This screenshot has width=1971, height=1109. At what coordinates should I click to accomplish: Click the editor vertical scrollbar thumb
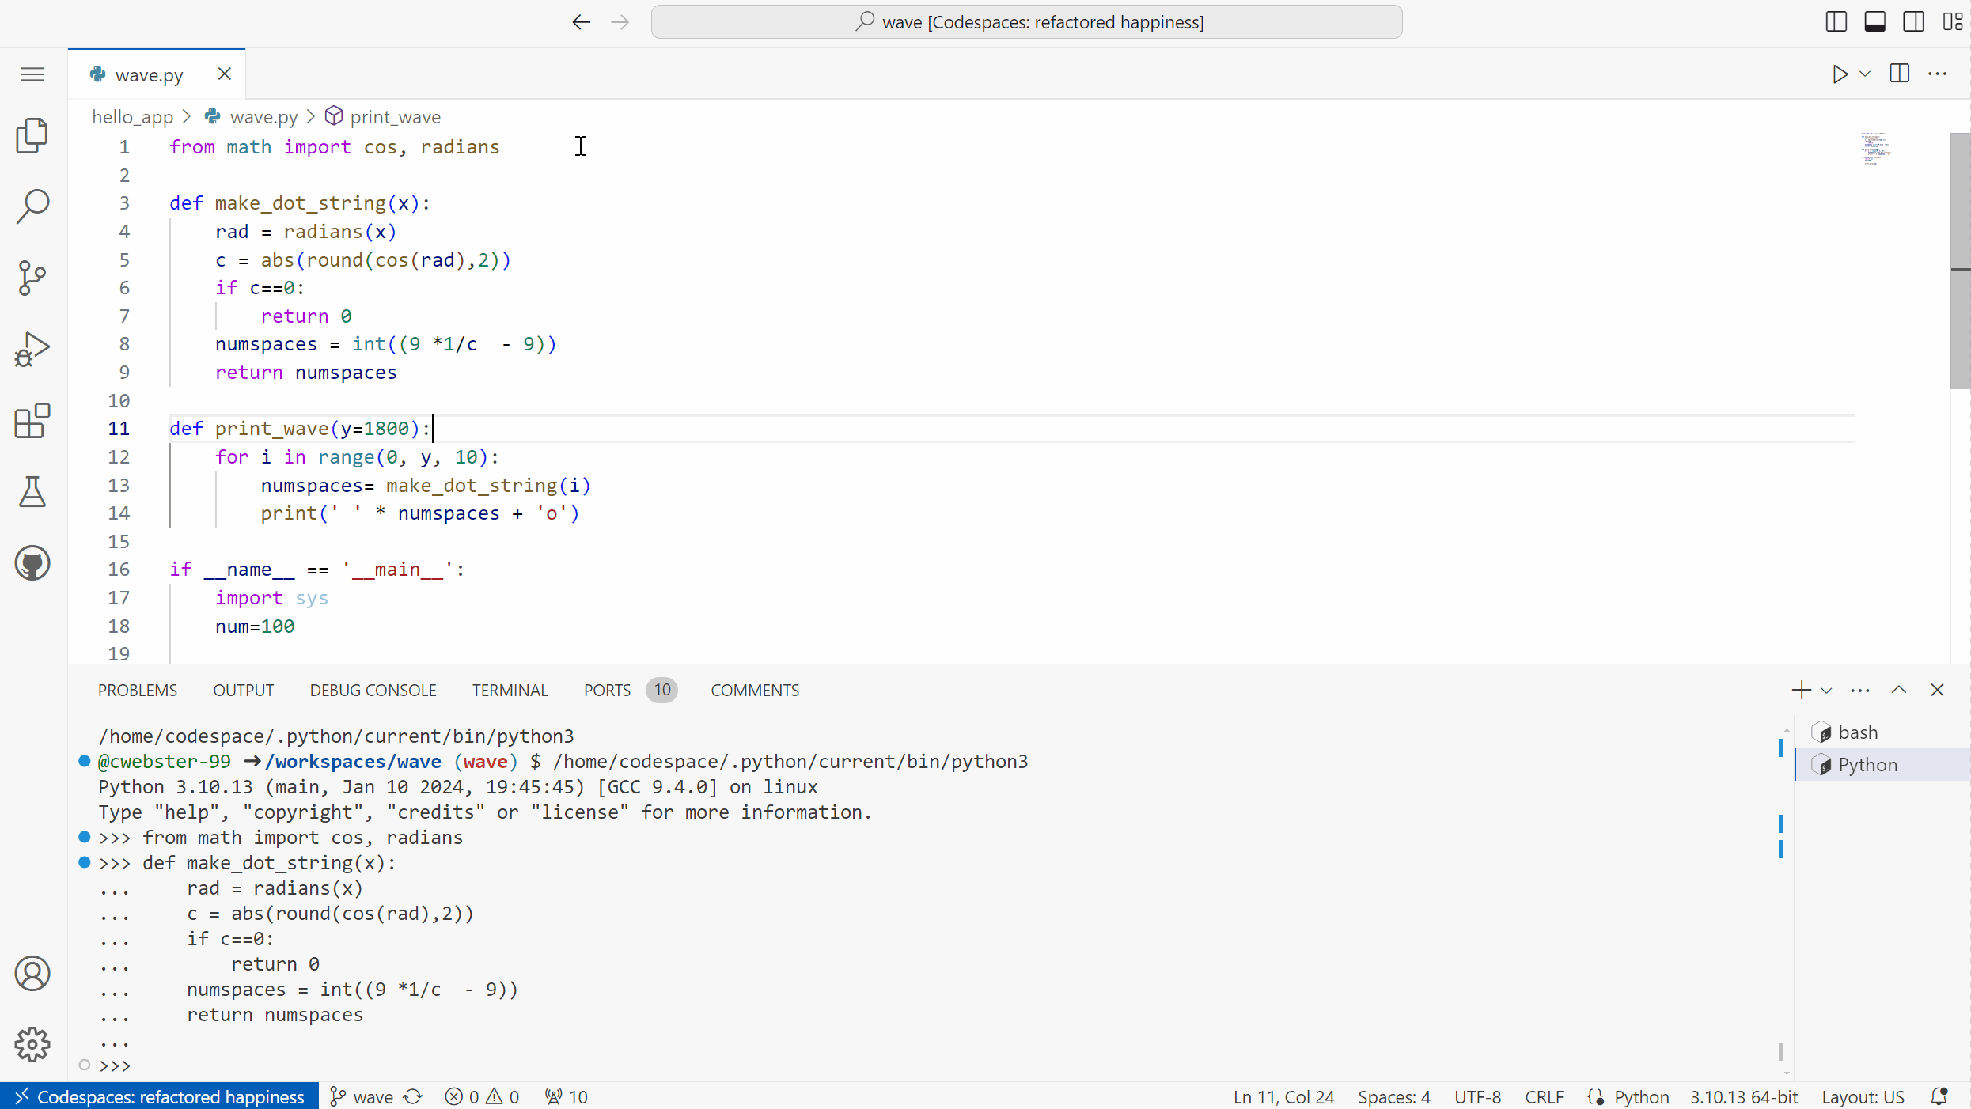click(x=1959, y=261)
